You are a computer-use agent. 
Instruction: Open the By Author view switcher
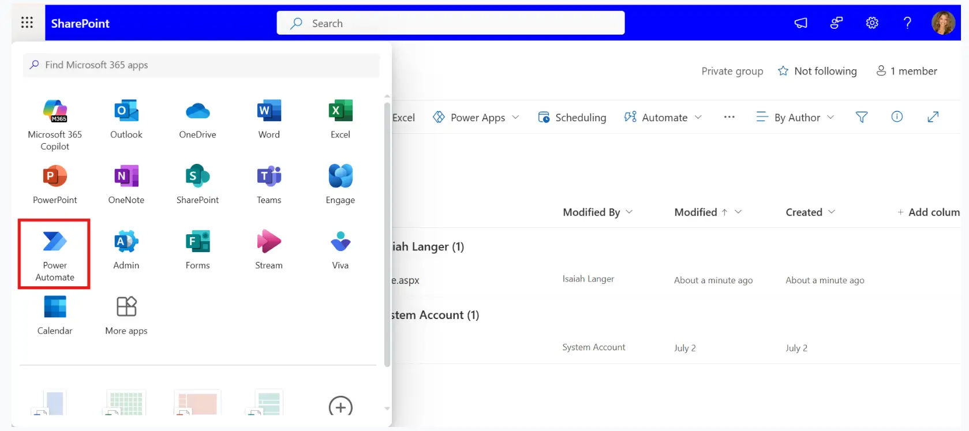795,117
